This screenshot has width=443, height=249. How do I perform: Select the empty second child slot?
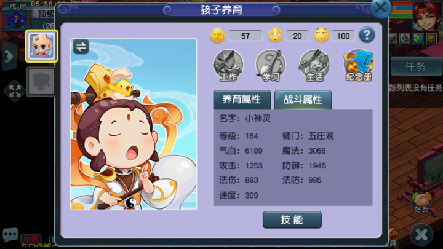point(42,82)
